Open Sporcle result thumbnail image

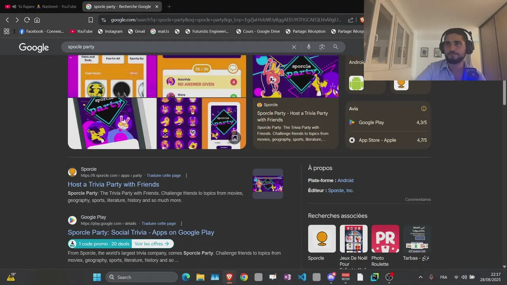click(x=268, y=184)
